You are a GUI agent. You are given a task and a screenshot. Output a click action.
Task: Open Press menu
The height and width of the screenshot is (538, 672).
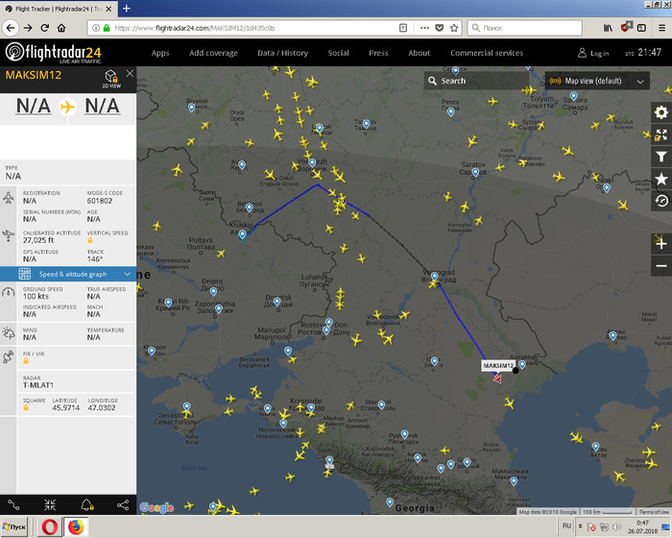click(378, 53)
